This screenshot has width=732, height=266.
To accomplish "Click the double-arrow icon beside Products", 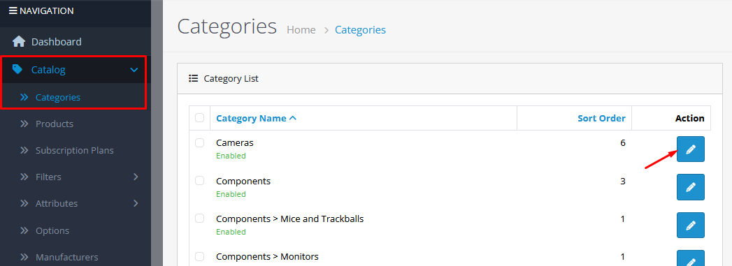I will [24, 124].
